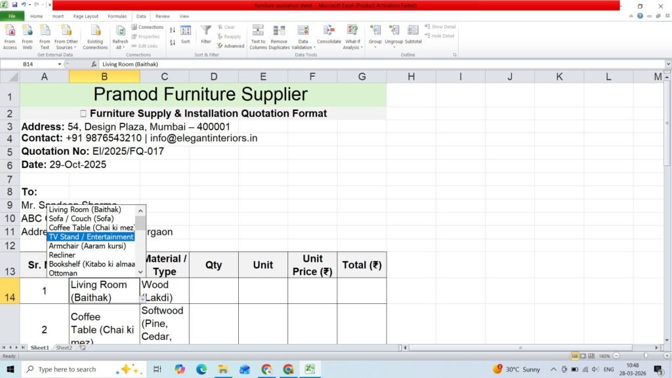Open Existing Connections
Viewport: 672px width, 378px height.
95,37
